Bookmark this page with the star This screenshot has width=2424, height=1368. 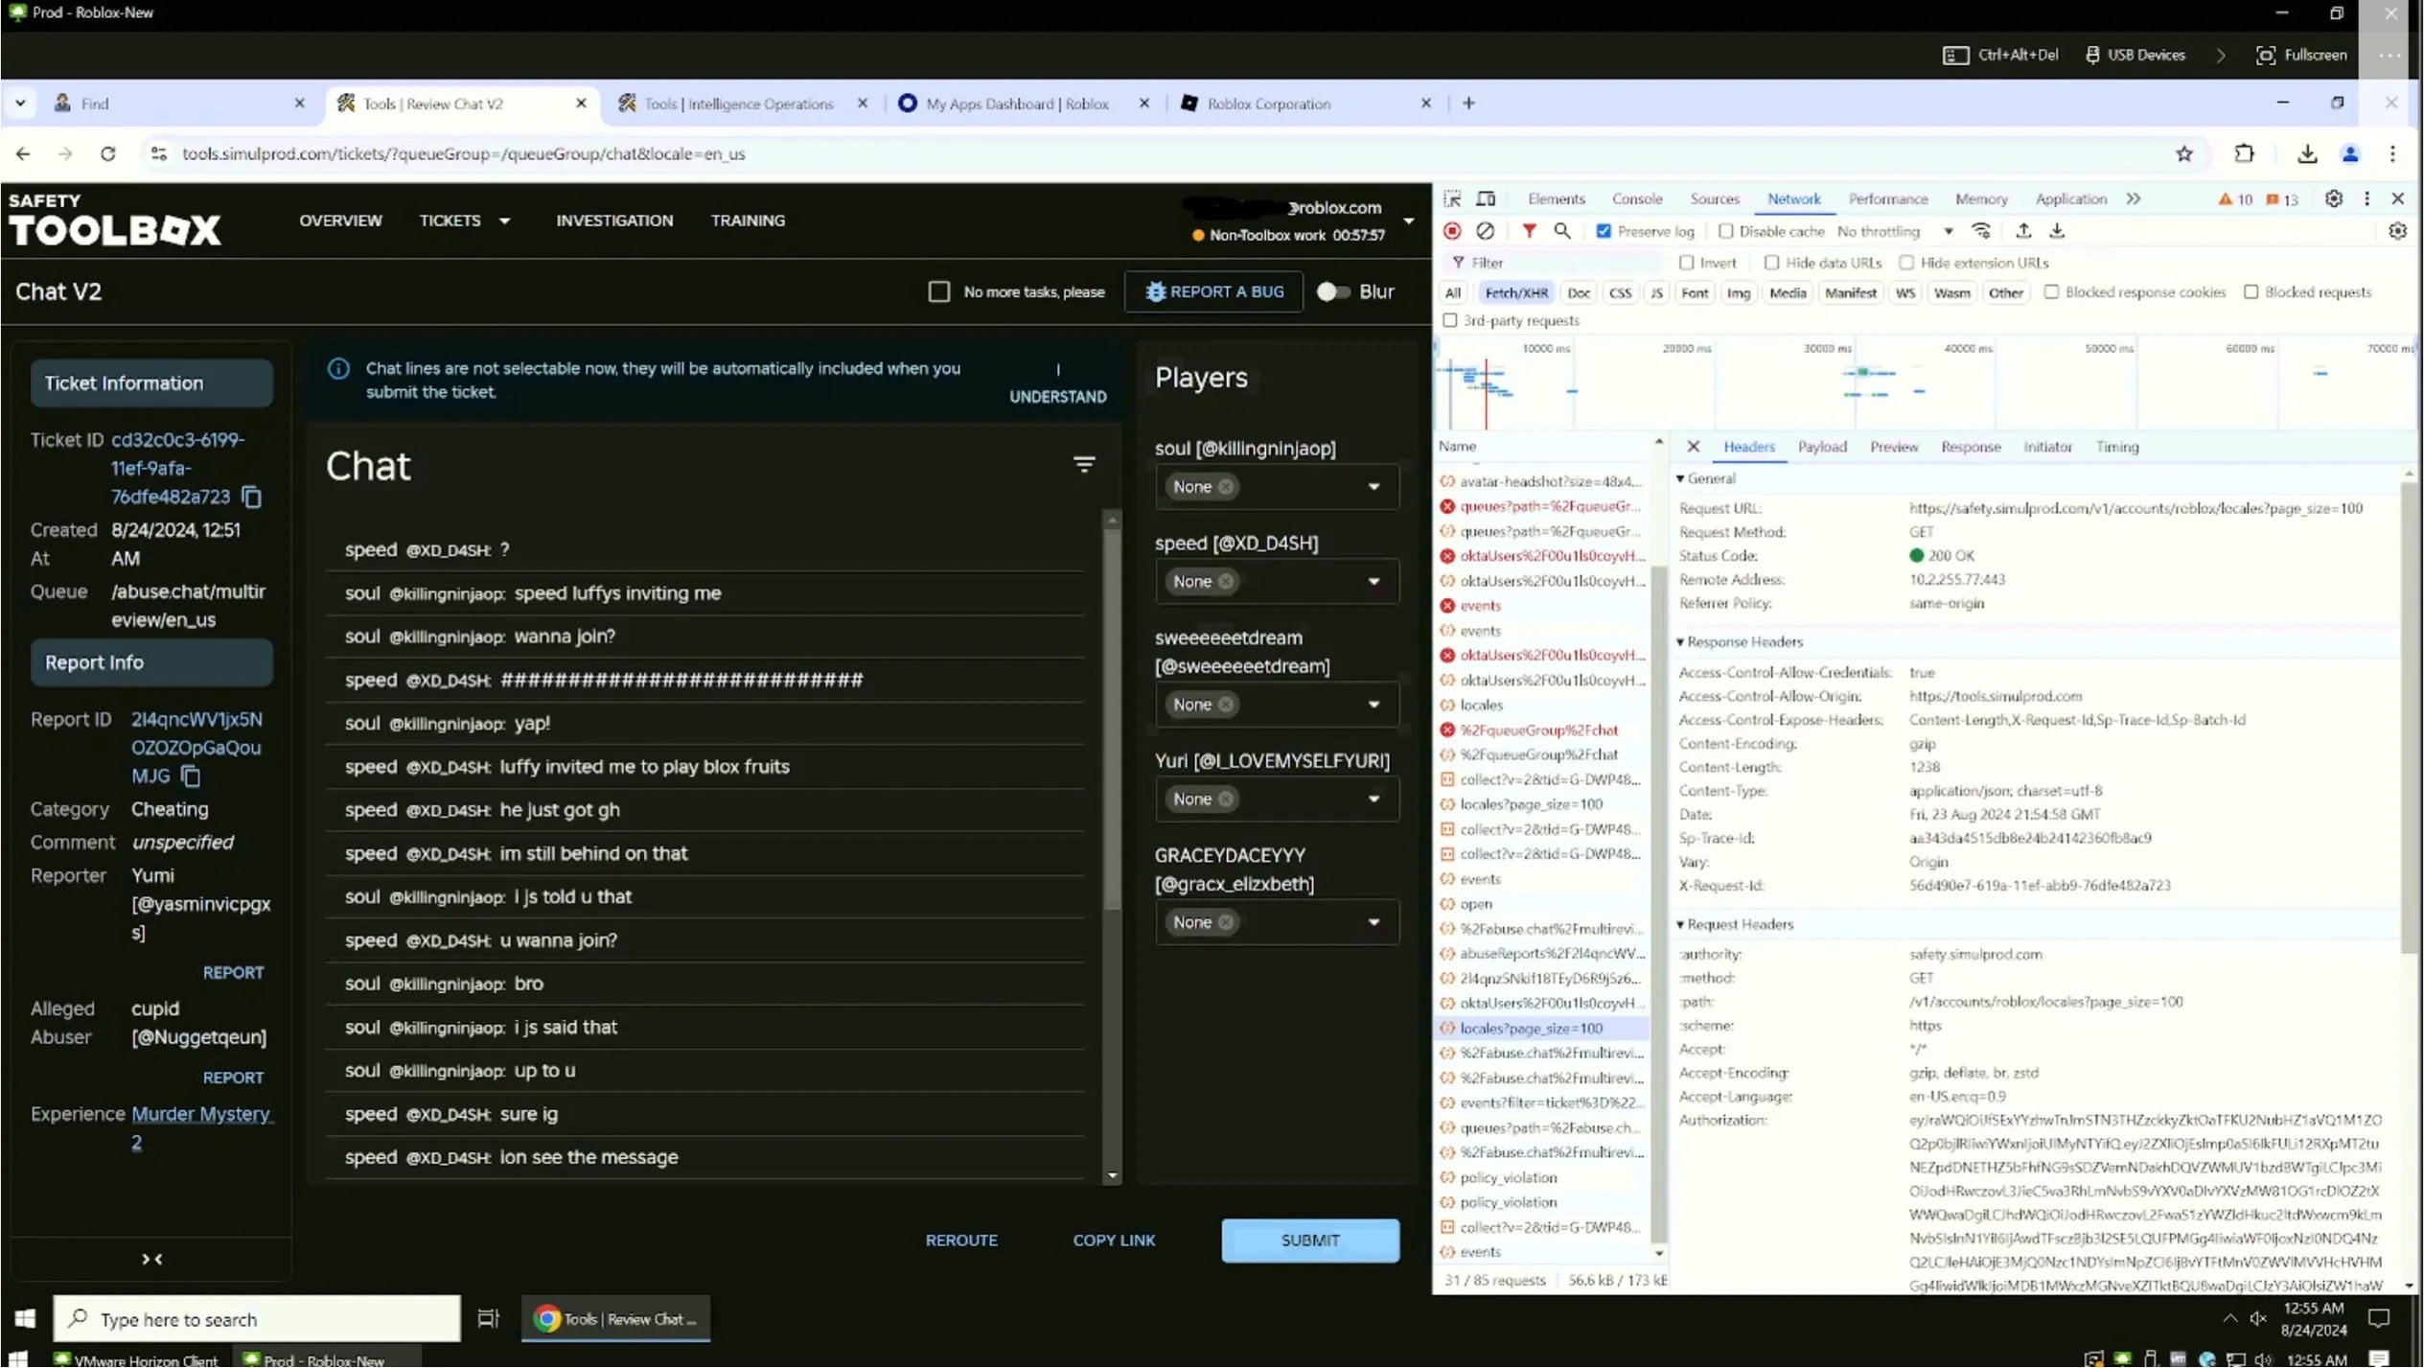point(2184,153)
